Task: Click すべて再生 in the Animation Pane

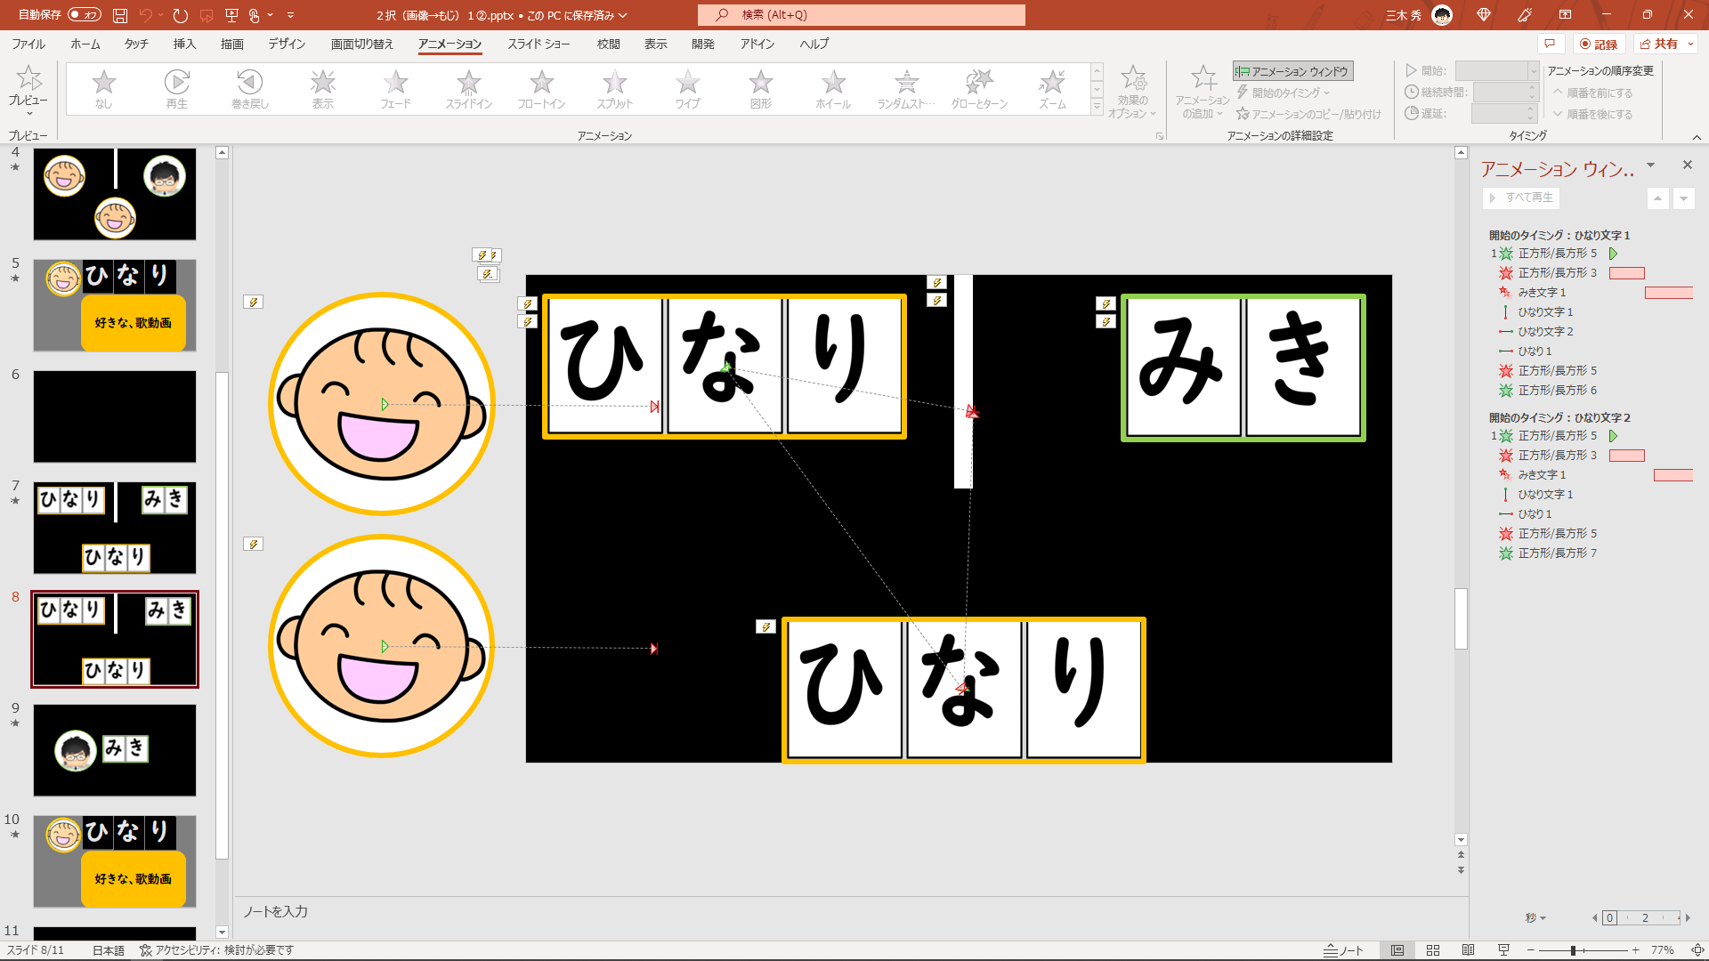Action: pyautogui.click(x=1522, y=198)
